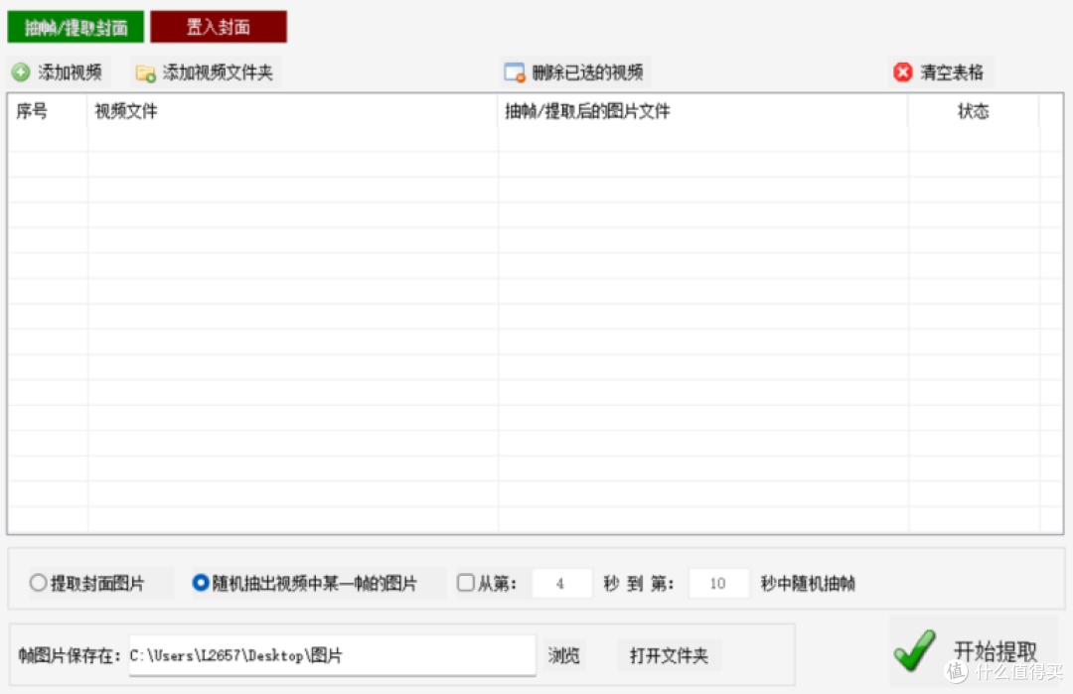The height and width of the screenshot is (694, 1073).
Task: Click the 添加视频 button label
Action: (x=70, y=72)
